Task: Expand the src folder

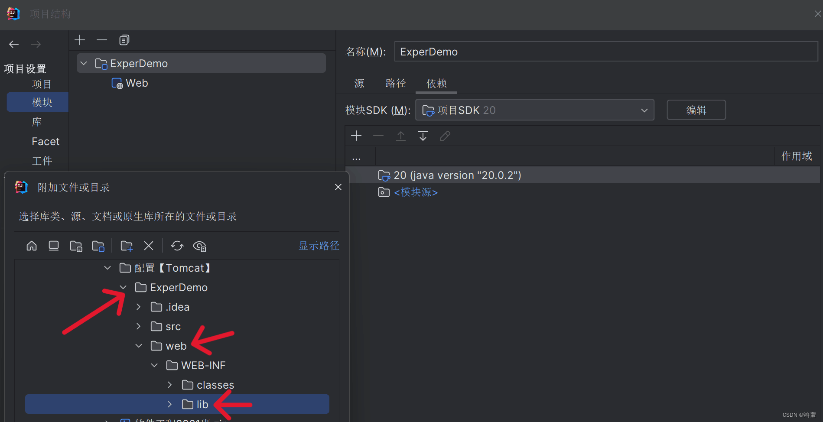Action: (x=139, y=327)
